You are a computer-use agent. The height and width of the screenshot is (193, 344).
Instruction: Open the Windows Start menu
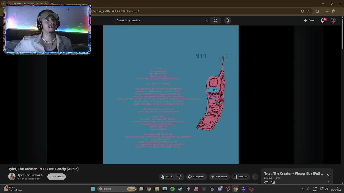pyautogui.click(x=93, y=189)
